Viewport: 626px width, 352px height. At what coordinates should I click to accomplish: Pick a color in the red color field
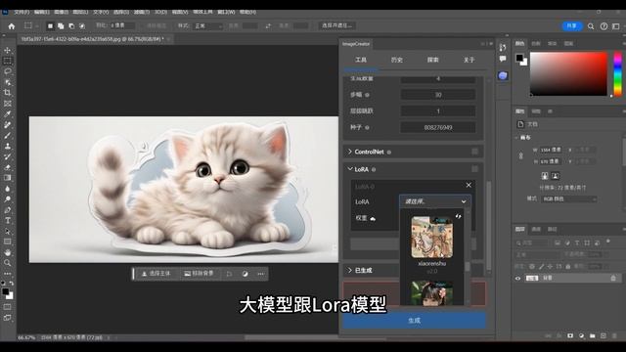568,74
